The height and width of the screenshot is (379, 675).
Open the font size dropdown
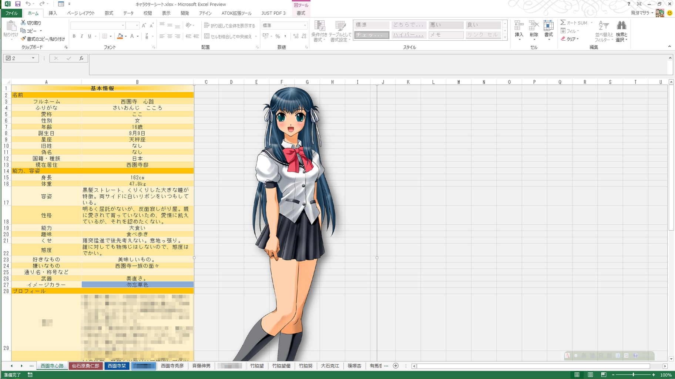click(137, 26)
